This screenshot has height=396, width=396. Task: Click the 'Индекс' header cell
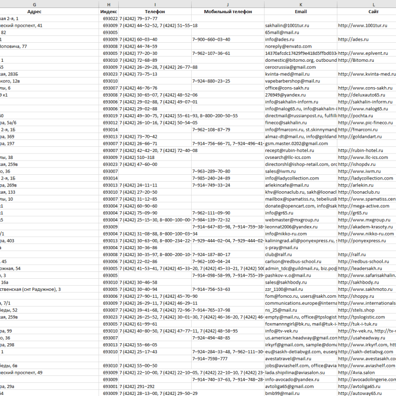pos(109,12)
